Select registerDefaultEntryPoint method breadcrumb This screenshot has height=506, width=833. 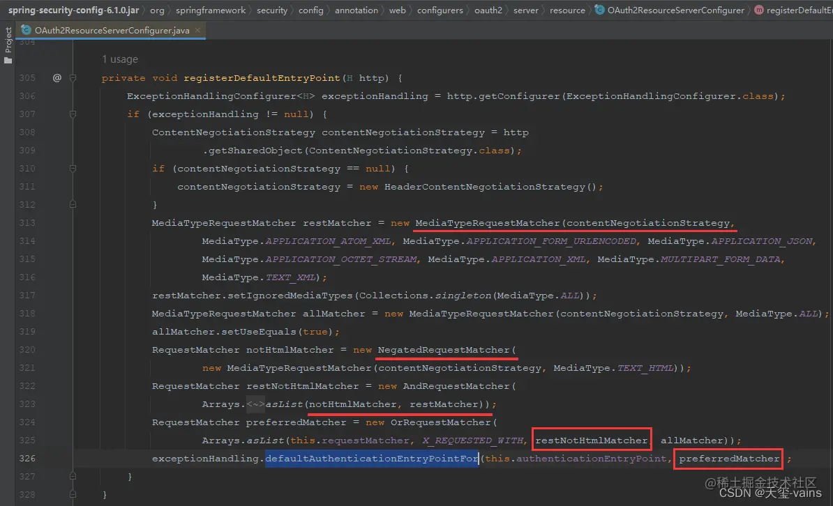point(793,10)
